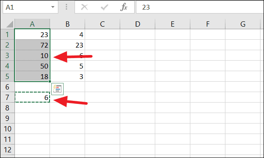Expand the Name Box dropdown arrow
Viewport: 264px width, 158px height.
(53, 7)
